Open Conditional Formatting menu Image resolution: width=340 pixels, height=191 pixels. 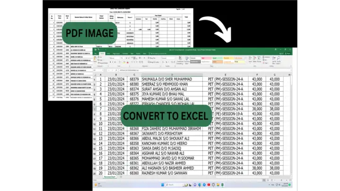click(180, 60)
